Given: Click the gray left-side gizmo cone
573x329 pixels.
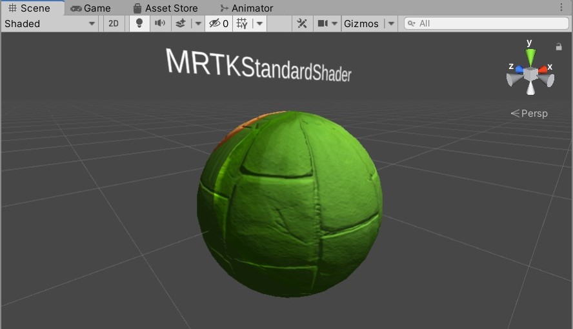Looking at the screenshot, I should (514, 79).
